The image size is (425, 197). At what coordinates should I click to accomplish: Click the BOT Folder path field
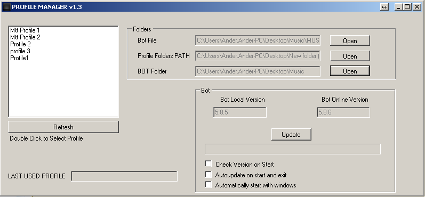(x=258, y=71)
